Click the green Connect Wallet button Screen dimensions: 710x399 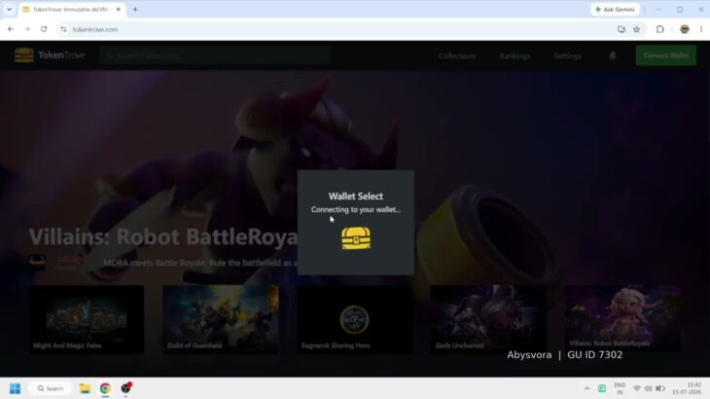pos(665,55)
